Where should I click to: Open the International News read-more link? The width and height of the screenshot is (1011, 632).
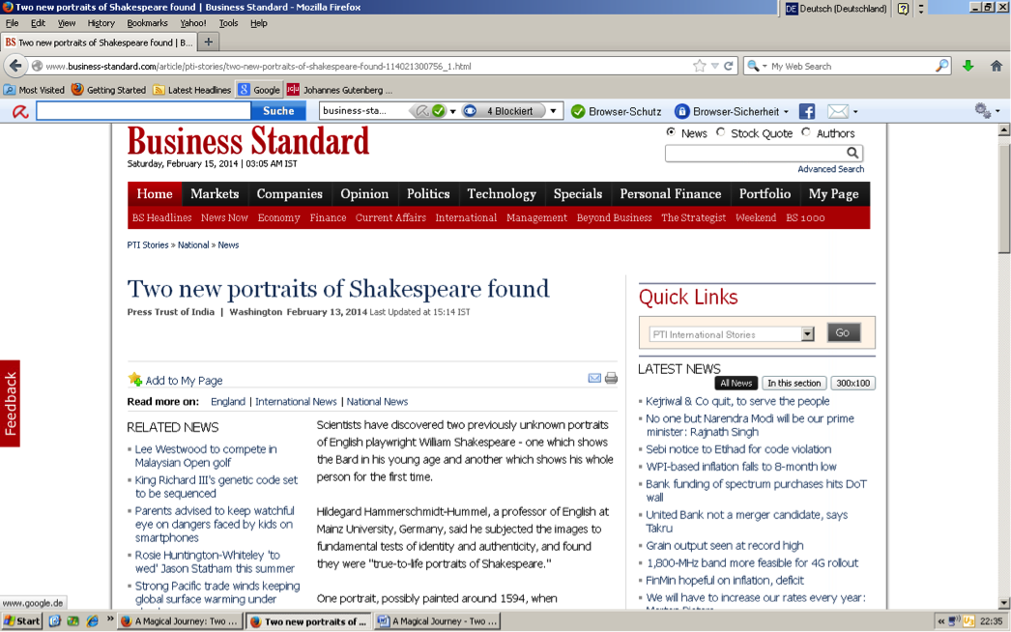pos(296,401)
